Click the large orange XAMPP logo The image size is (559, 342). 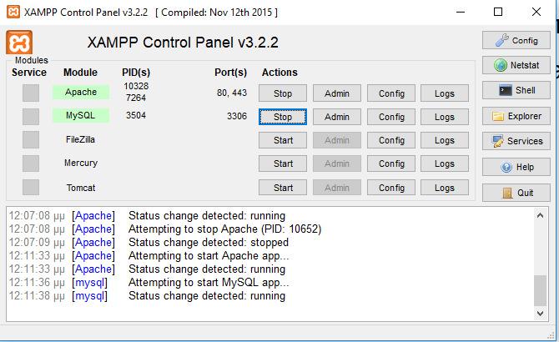19,43
